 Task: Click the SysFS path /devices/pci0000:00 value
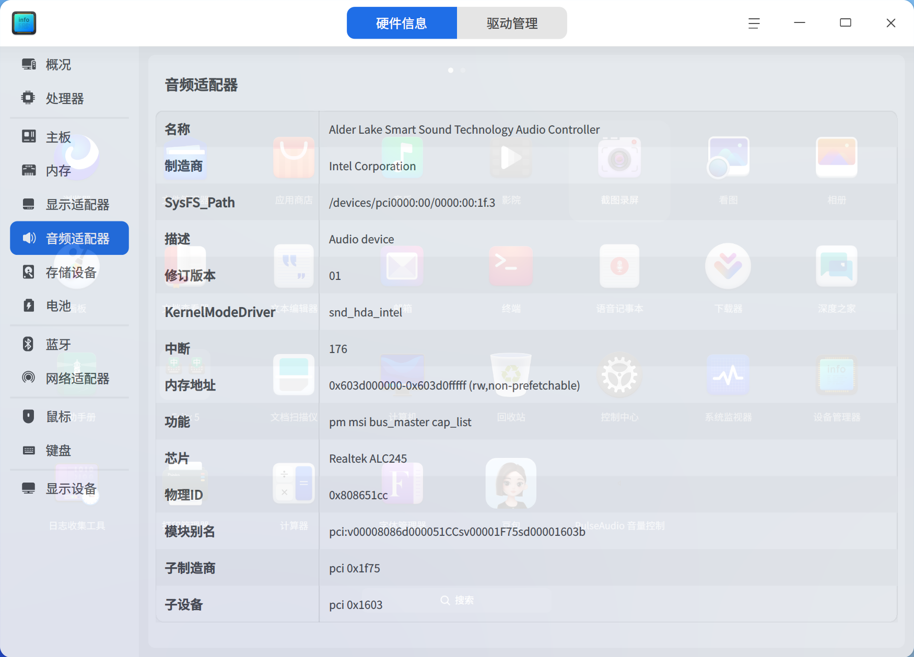coord(412,203)
